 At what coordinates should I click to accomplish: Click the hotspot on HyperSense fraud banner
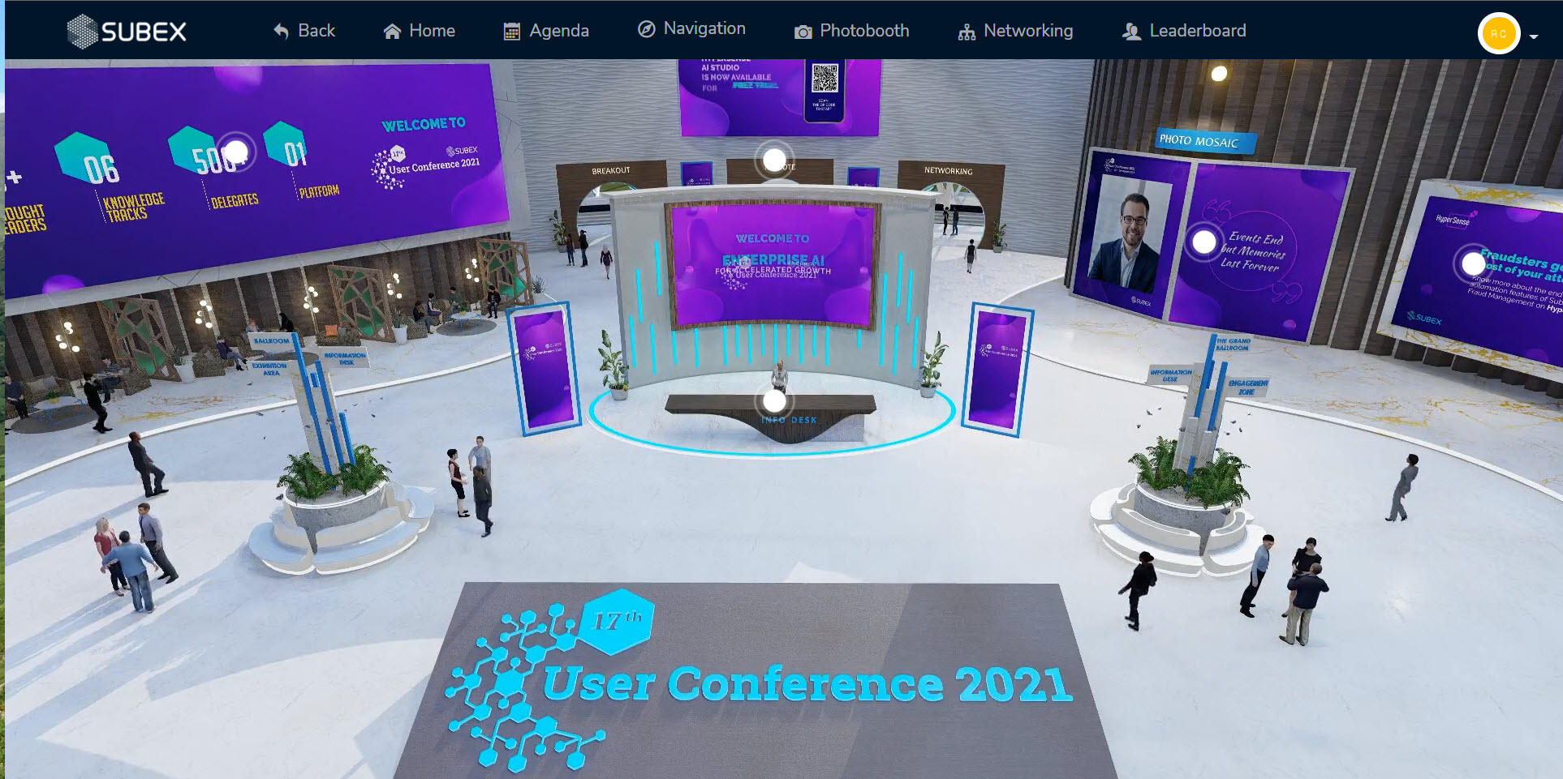tap(1472, 263)
